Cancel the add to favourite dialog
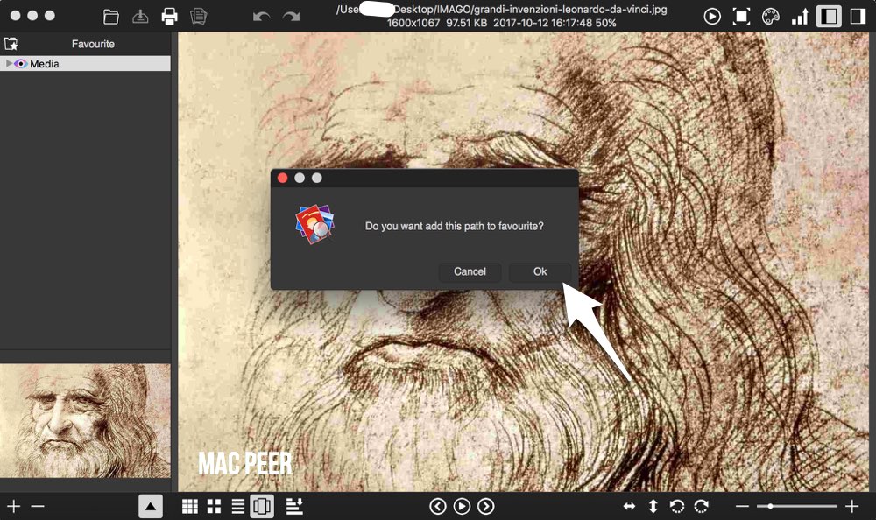 (470, 271)
